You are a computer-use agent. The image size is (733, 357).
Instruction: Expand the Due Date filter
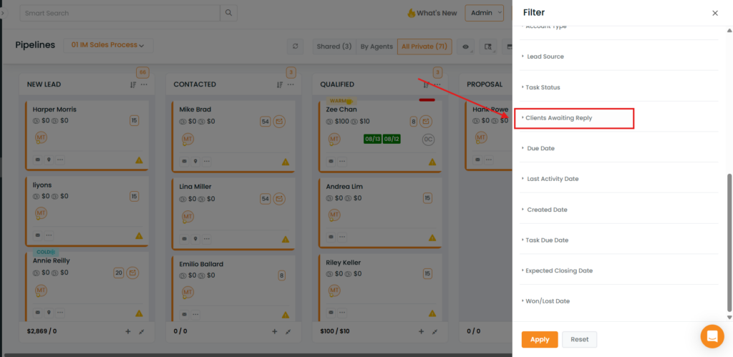pyautogui.click(x=619, y=148)
